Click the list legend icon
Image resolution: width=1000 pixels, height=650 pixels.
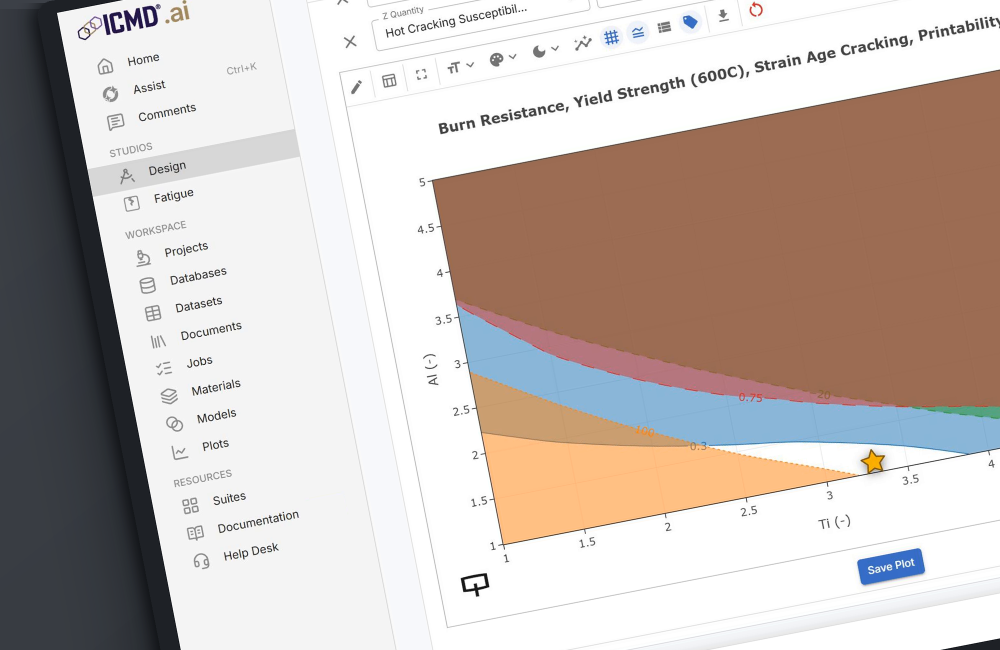(664, 27)
